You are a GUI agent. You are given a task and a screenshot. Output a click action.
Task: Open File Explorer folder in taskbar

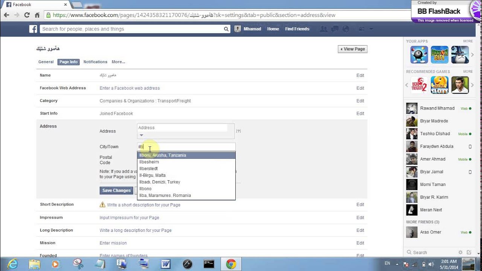click(x=34, y=264)
